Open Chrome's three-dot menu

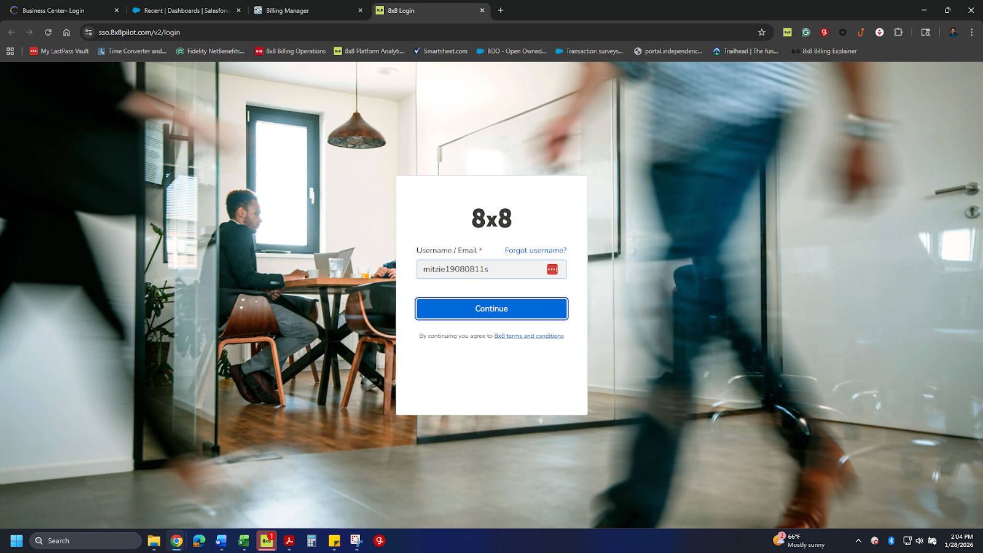(971, 32)
